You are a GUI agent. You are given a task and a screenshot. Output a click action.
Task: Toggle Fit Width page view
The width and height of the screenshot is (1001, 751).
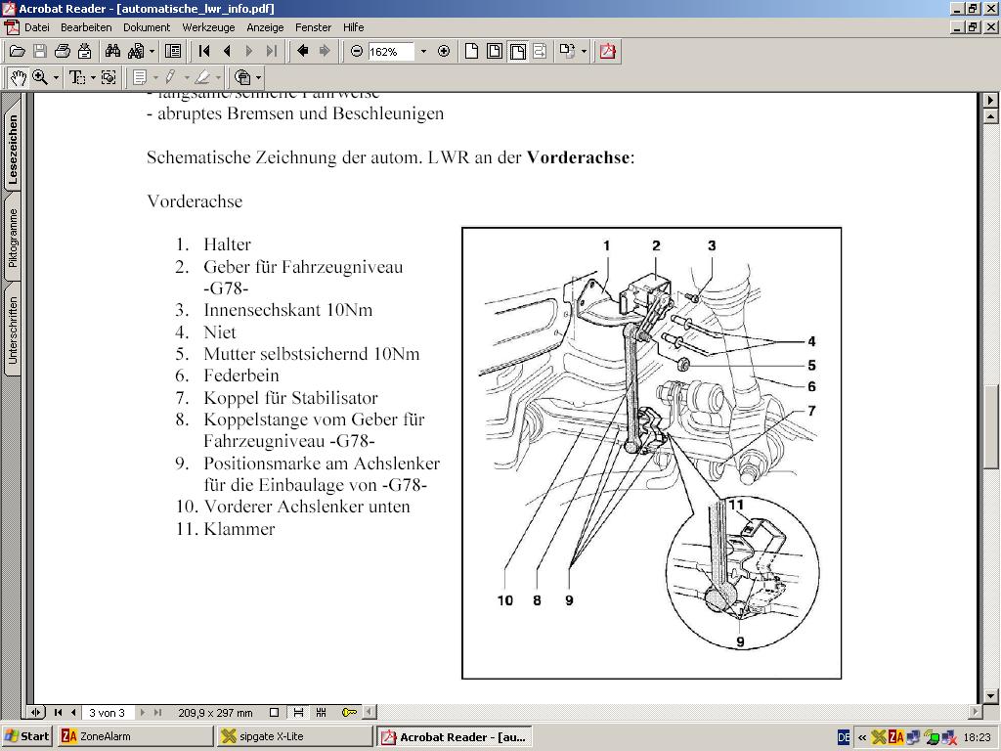pyautogui.click(x=517, y=51)
